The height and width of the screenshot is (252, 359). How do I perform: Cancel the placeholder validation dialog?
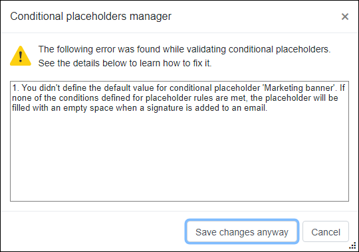click(326, 232)
